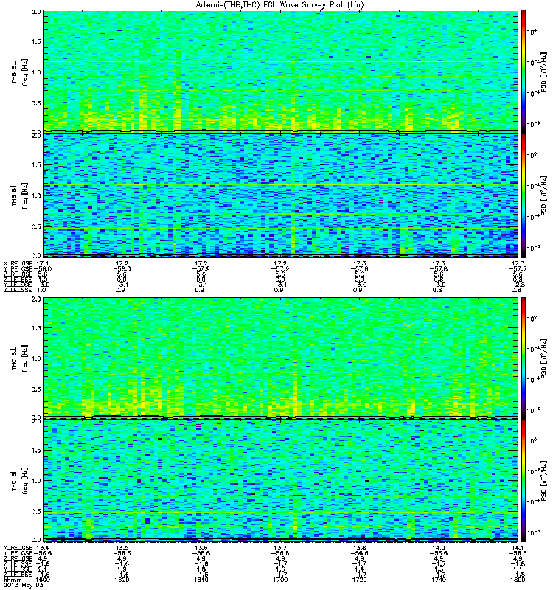
Task: Click the 1620 time tick label
Action: 122,580
